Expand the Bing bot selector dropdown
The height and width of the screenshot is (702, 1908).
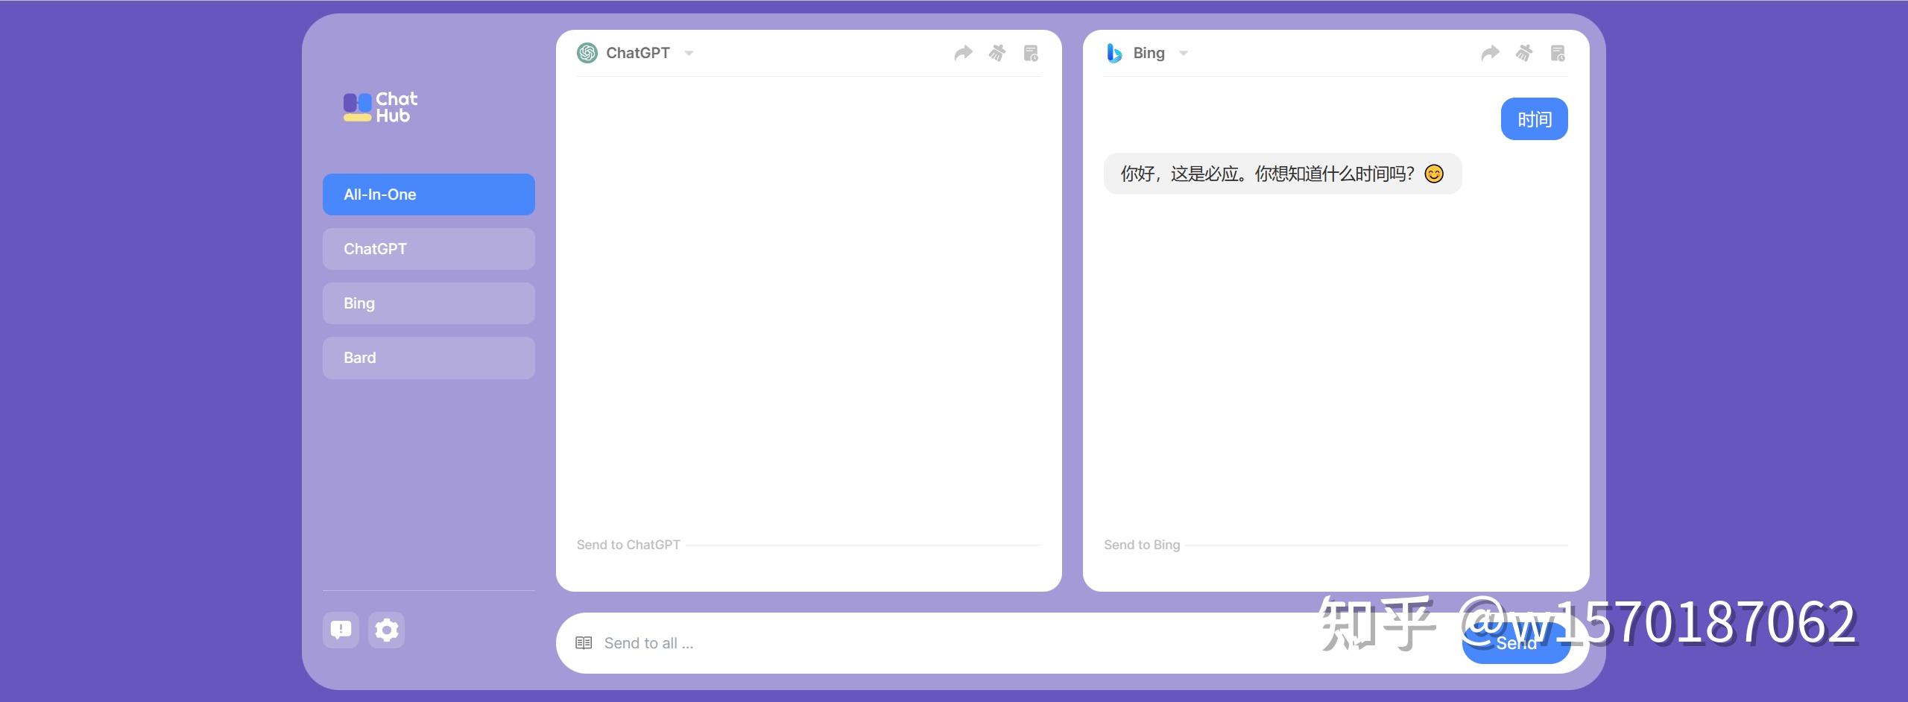tap(1184, 53)
